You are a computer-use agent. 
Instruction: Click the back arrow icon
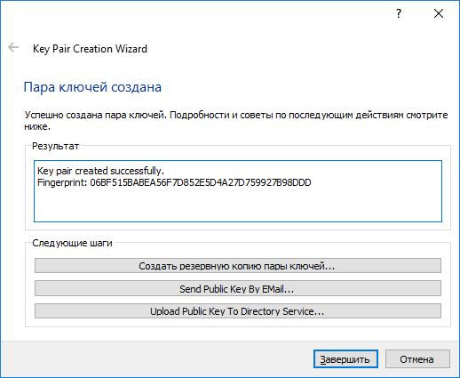pos(13,47)
